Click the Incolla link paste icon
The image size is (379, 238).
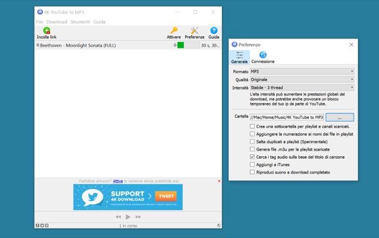(x=47, y=30)
